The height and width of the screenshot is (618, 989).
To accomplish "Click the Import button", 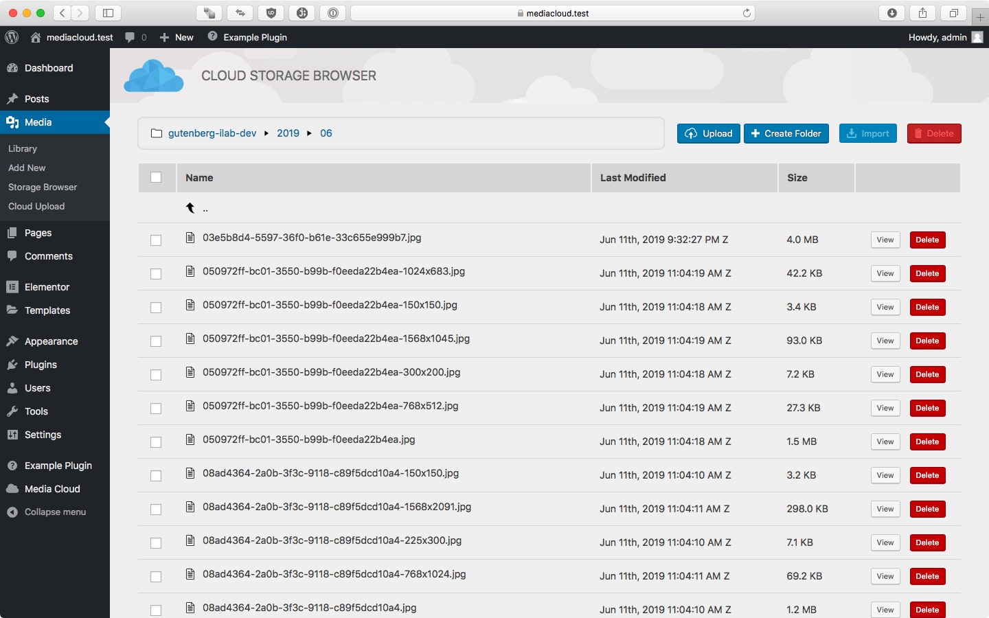I will pos(868,133).
